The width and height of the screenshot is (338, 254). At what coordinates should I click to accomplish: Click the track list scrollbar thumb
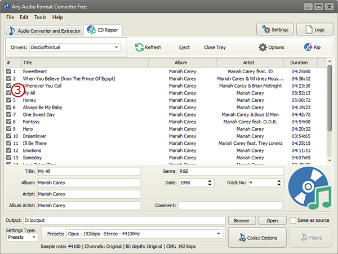330,98
